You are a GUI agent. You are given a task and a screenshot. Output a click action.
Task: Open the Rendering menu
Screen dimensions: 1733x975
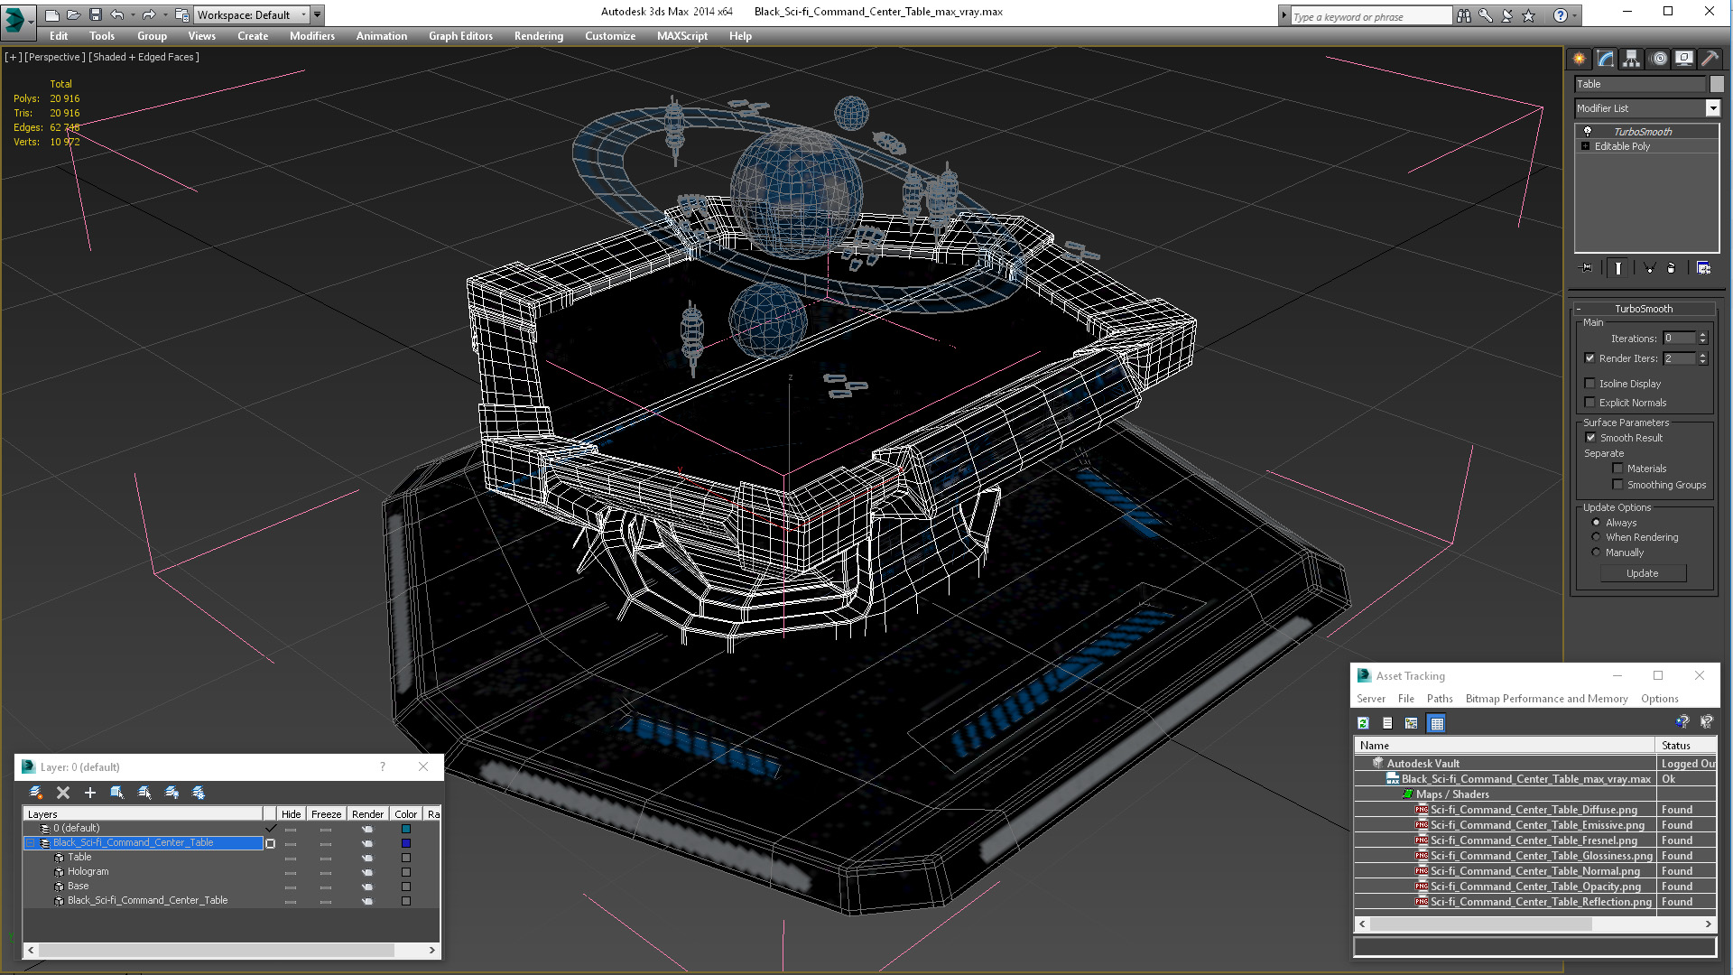click(538, 36)
